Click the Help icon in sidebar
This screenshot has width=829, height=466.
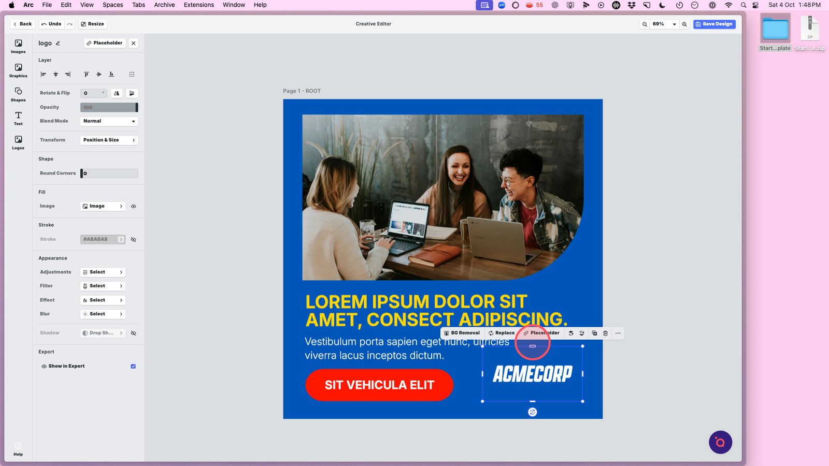coord(18,449)
